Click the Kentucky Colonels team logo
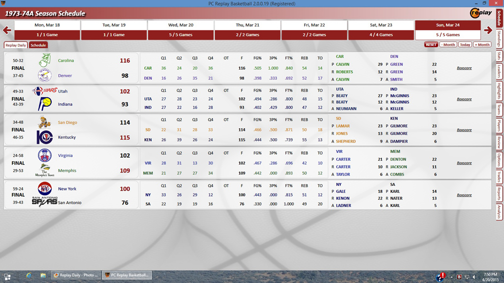 click(x=44, y=138)
